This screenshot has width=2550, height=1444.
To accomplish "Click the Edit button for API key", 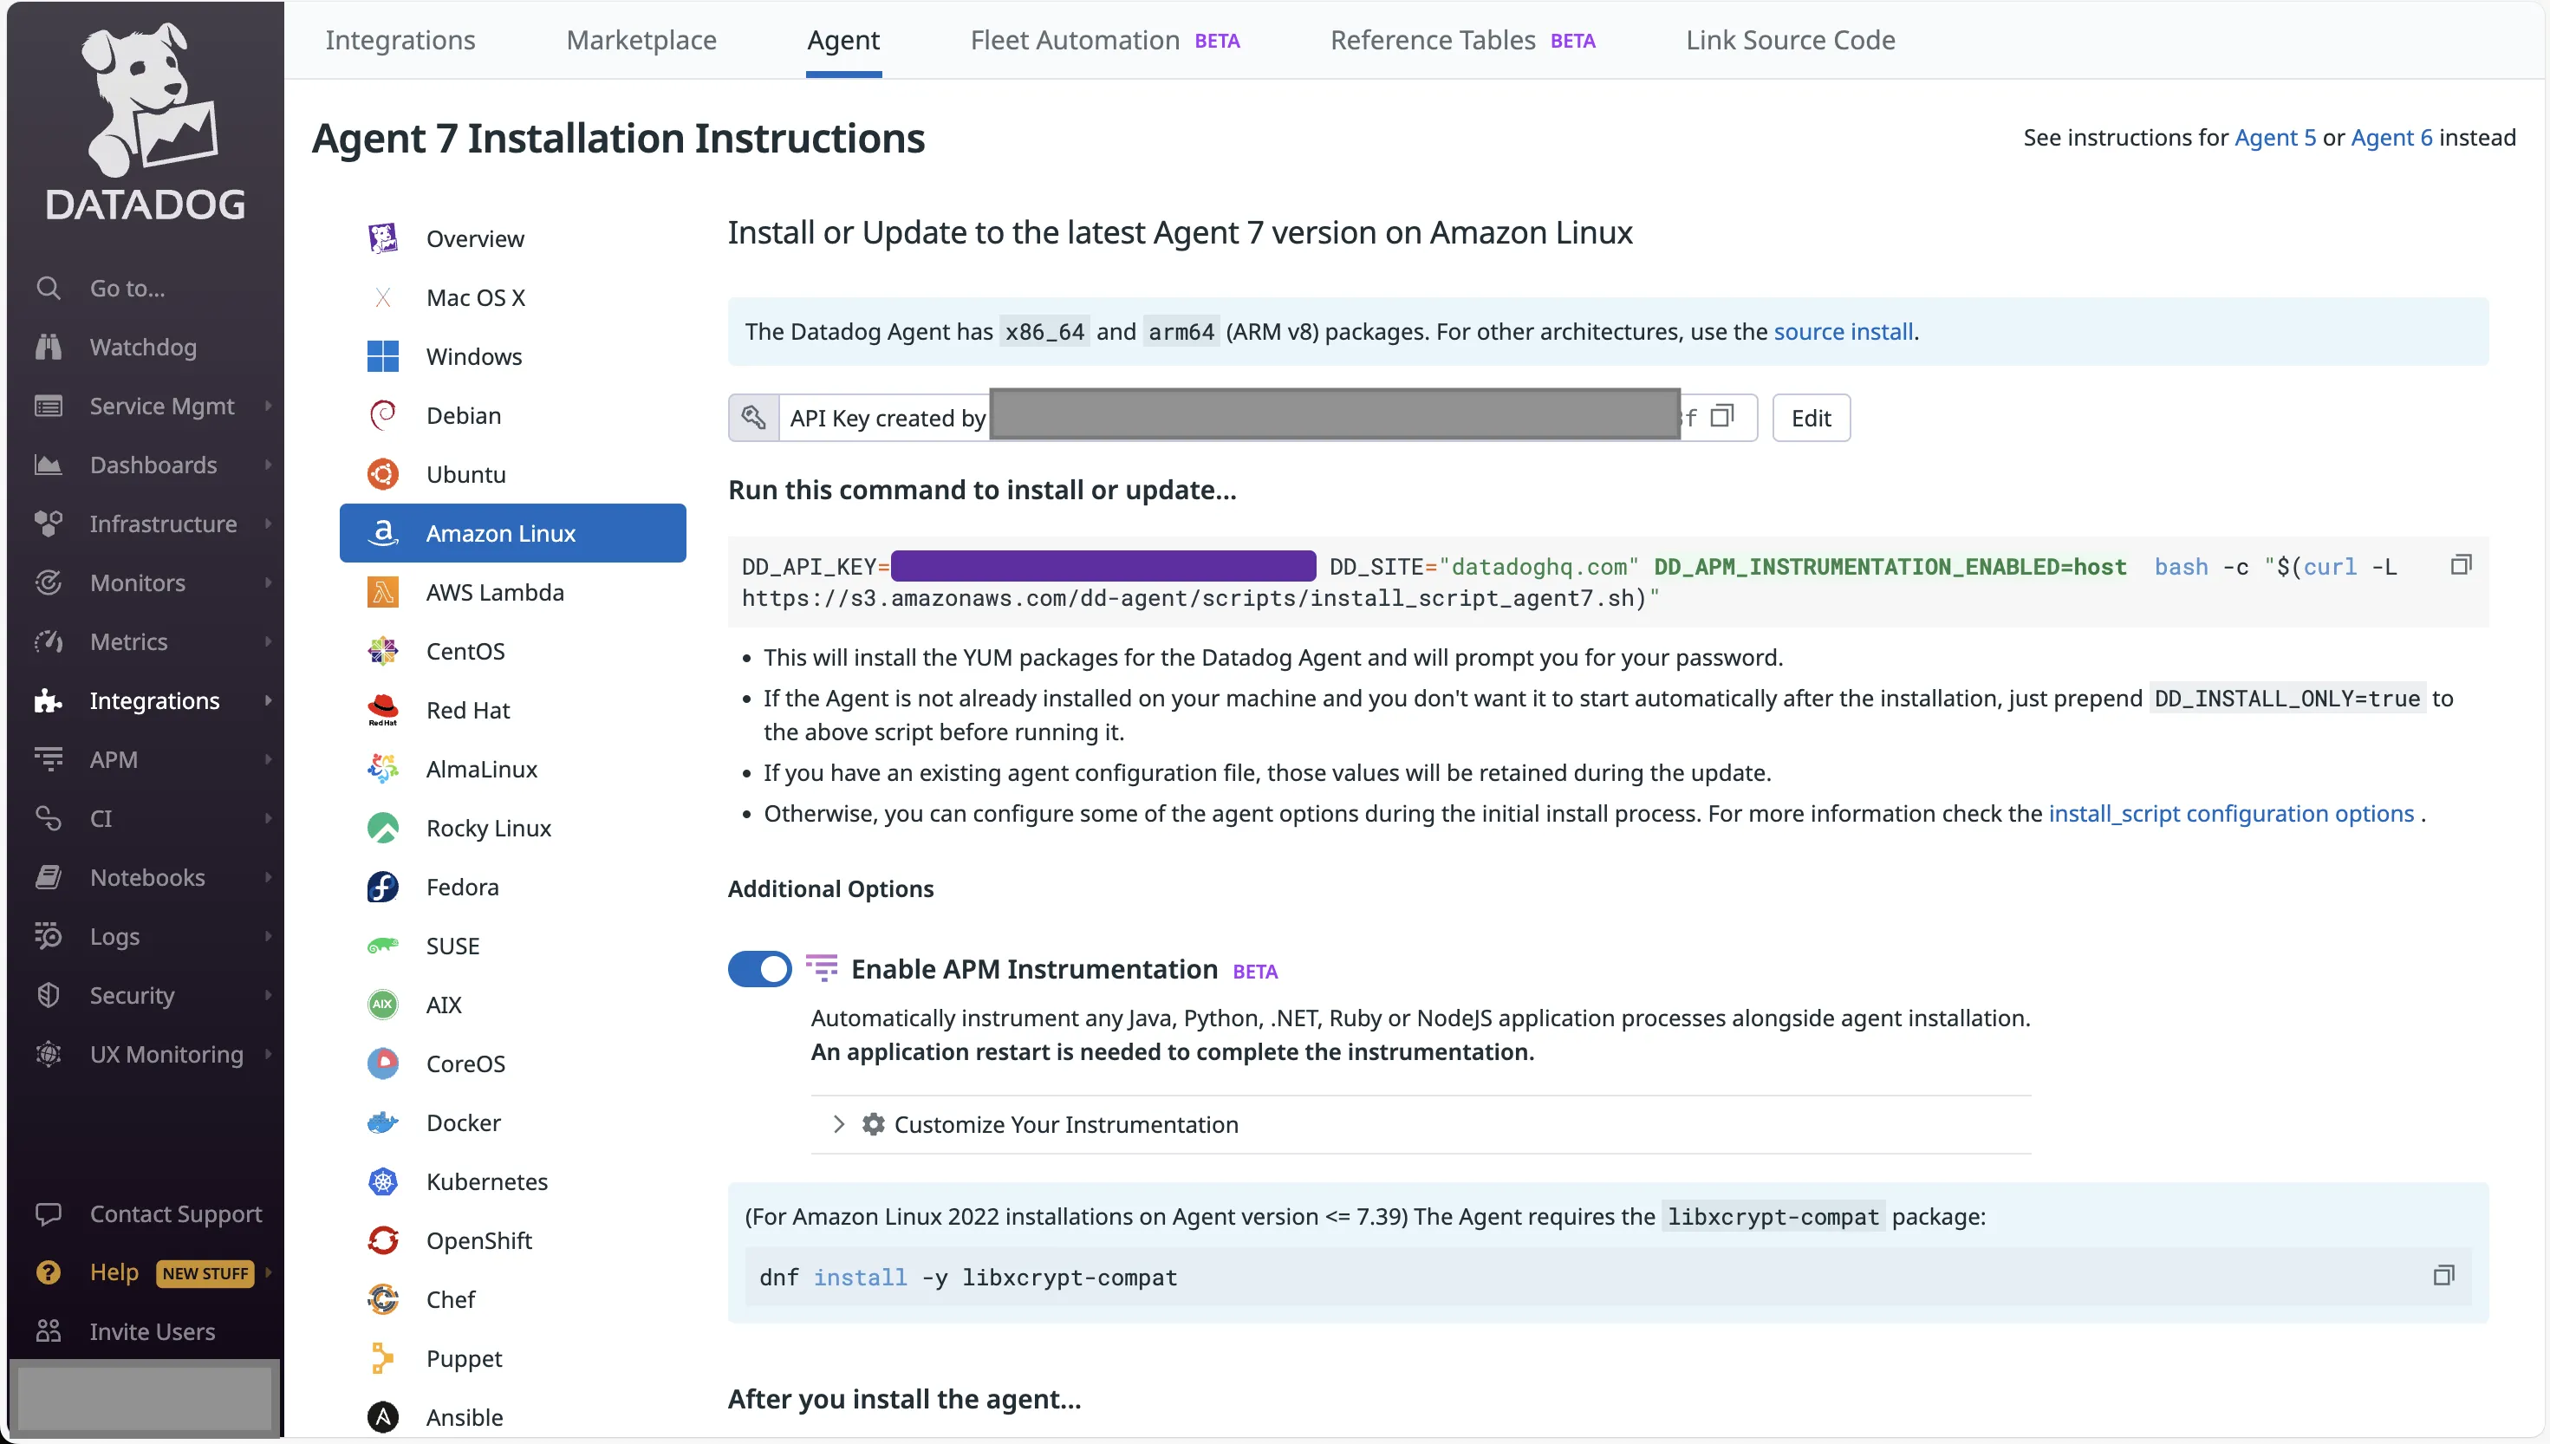I will [x=1811, y=417].
